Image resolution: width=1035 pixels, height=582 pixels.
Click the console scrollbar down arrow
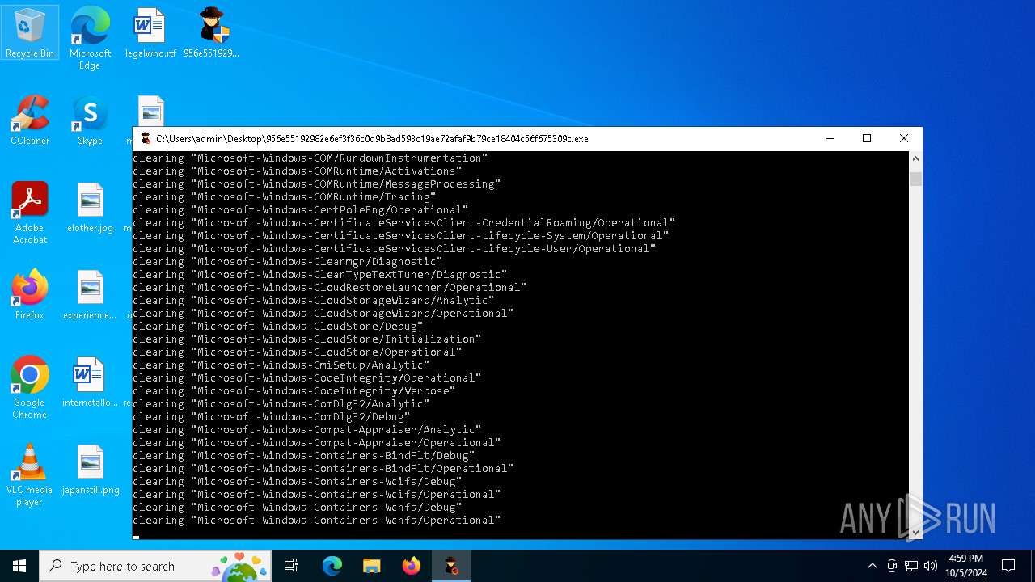click(x=915, y=532)
